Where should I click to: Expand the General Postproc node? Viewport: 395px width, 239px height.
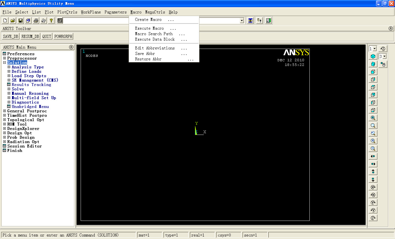(4, 111)
